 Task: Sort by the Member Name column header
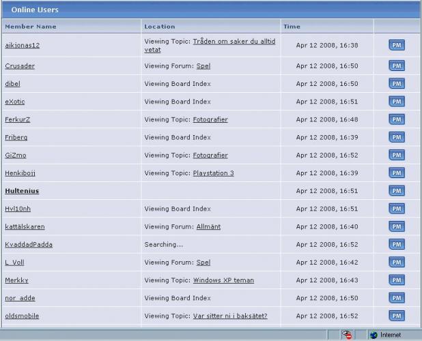coord(31,27)
